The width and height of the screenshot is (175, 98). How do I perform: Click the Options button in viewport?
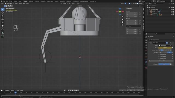[141, 6]
